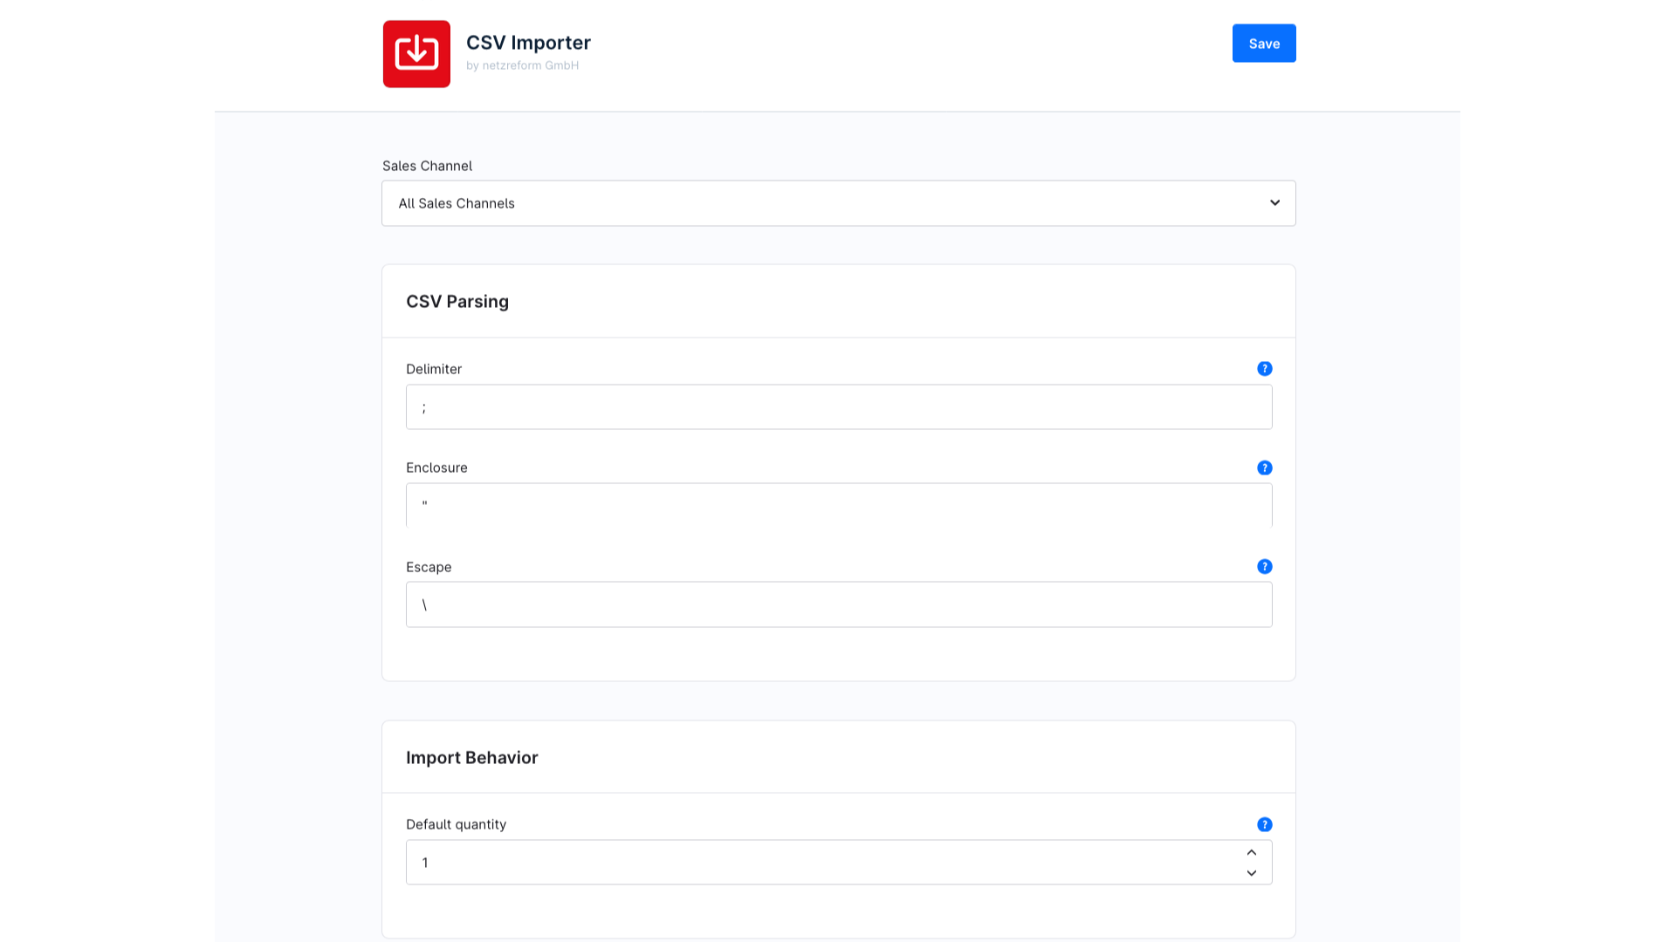Open the Delimiter help tooltip icon

1264,369
